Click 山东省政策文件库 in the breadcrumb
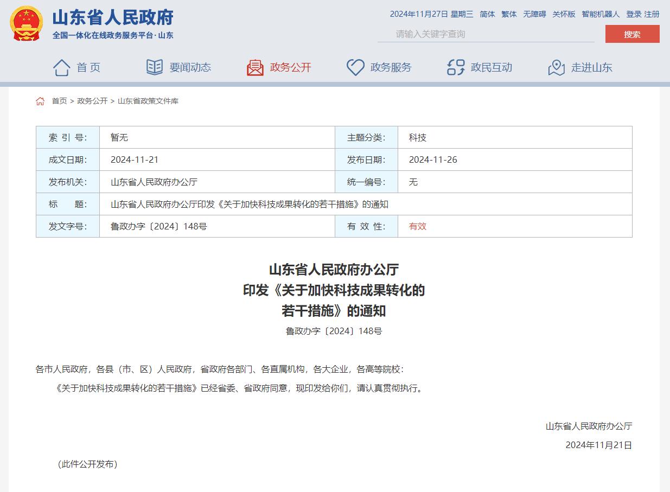 148,101
